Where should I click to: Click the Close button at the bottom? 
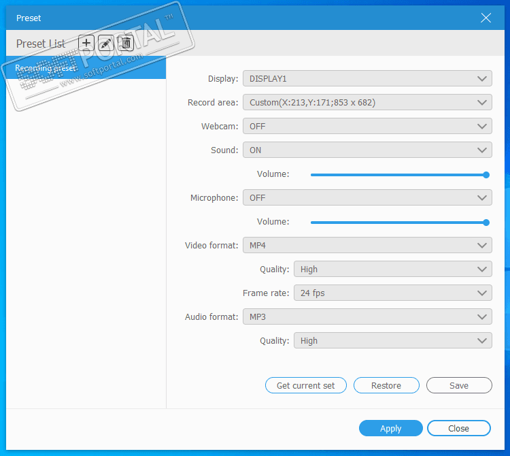pyautogui.click(x=458, y=428)
